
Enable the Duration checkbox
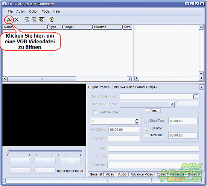[147, 136]
